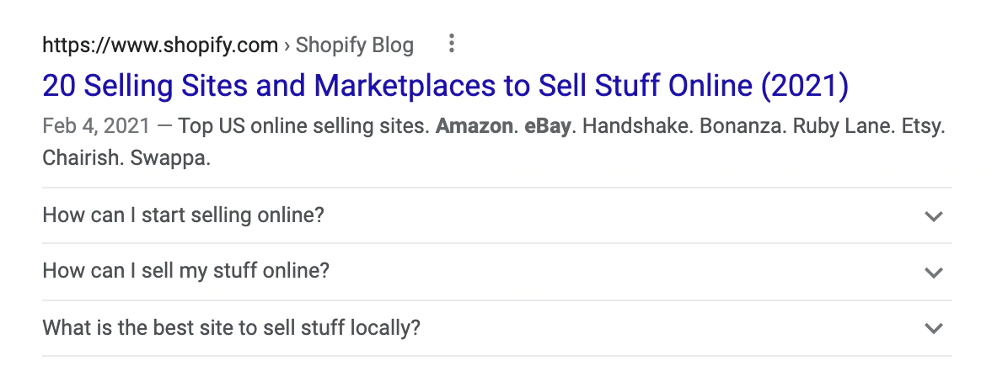This screenshot has height=382, width=1008.
Task: Click the bold word "Amazon" in the snippet
Action: [x=475, y=127]
